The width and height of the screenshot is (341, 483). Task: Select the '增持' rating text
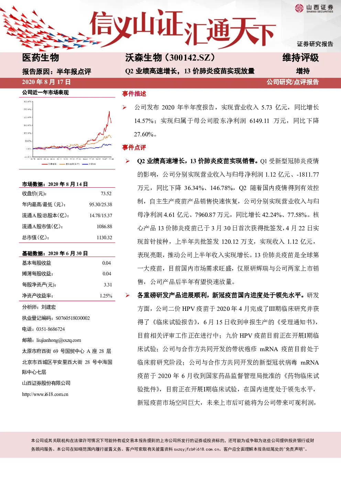[303, 71]
